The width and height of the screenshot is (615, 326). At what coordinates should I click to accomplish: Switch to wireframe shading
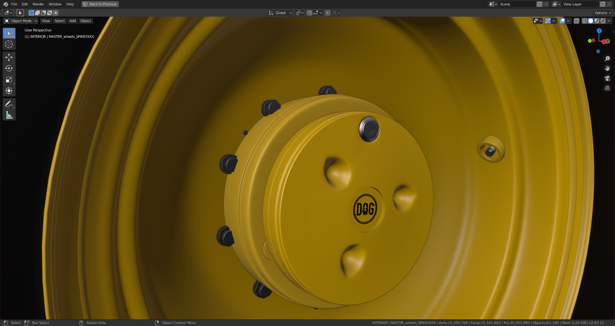585,21
